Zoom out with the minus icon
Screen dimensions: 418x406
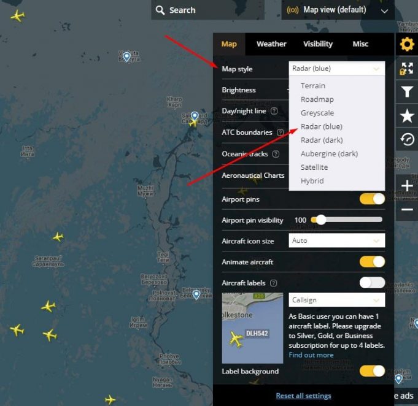coord(407,210)
